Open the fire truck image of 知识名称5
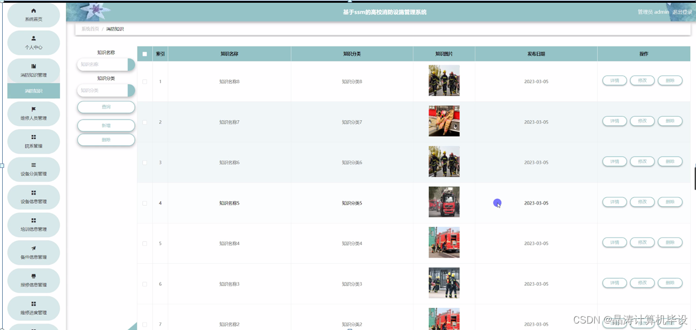This screenshot has width=696, height=330. tap(444, 202)
